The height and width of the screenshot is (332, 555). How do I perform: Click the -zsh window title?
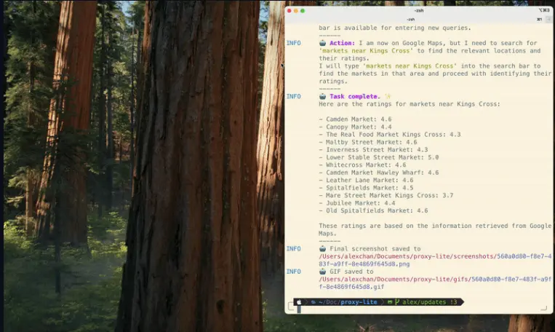tap(419, 11)
